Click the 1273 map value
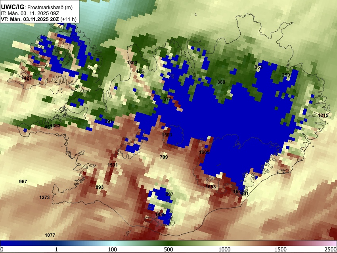 [x=44, y=197]
